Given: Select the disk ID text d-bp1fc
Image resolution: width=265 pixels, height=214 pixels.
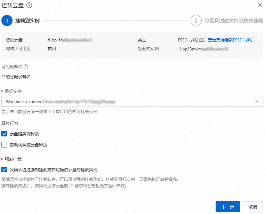Looking at the screenshot, I should 70,40.
